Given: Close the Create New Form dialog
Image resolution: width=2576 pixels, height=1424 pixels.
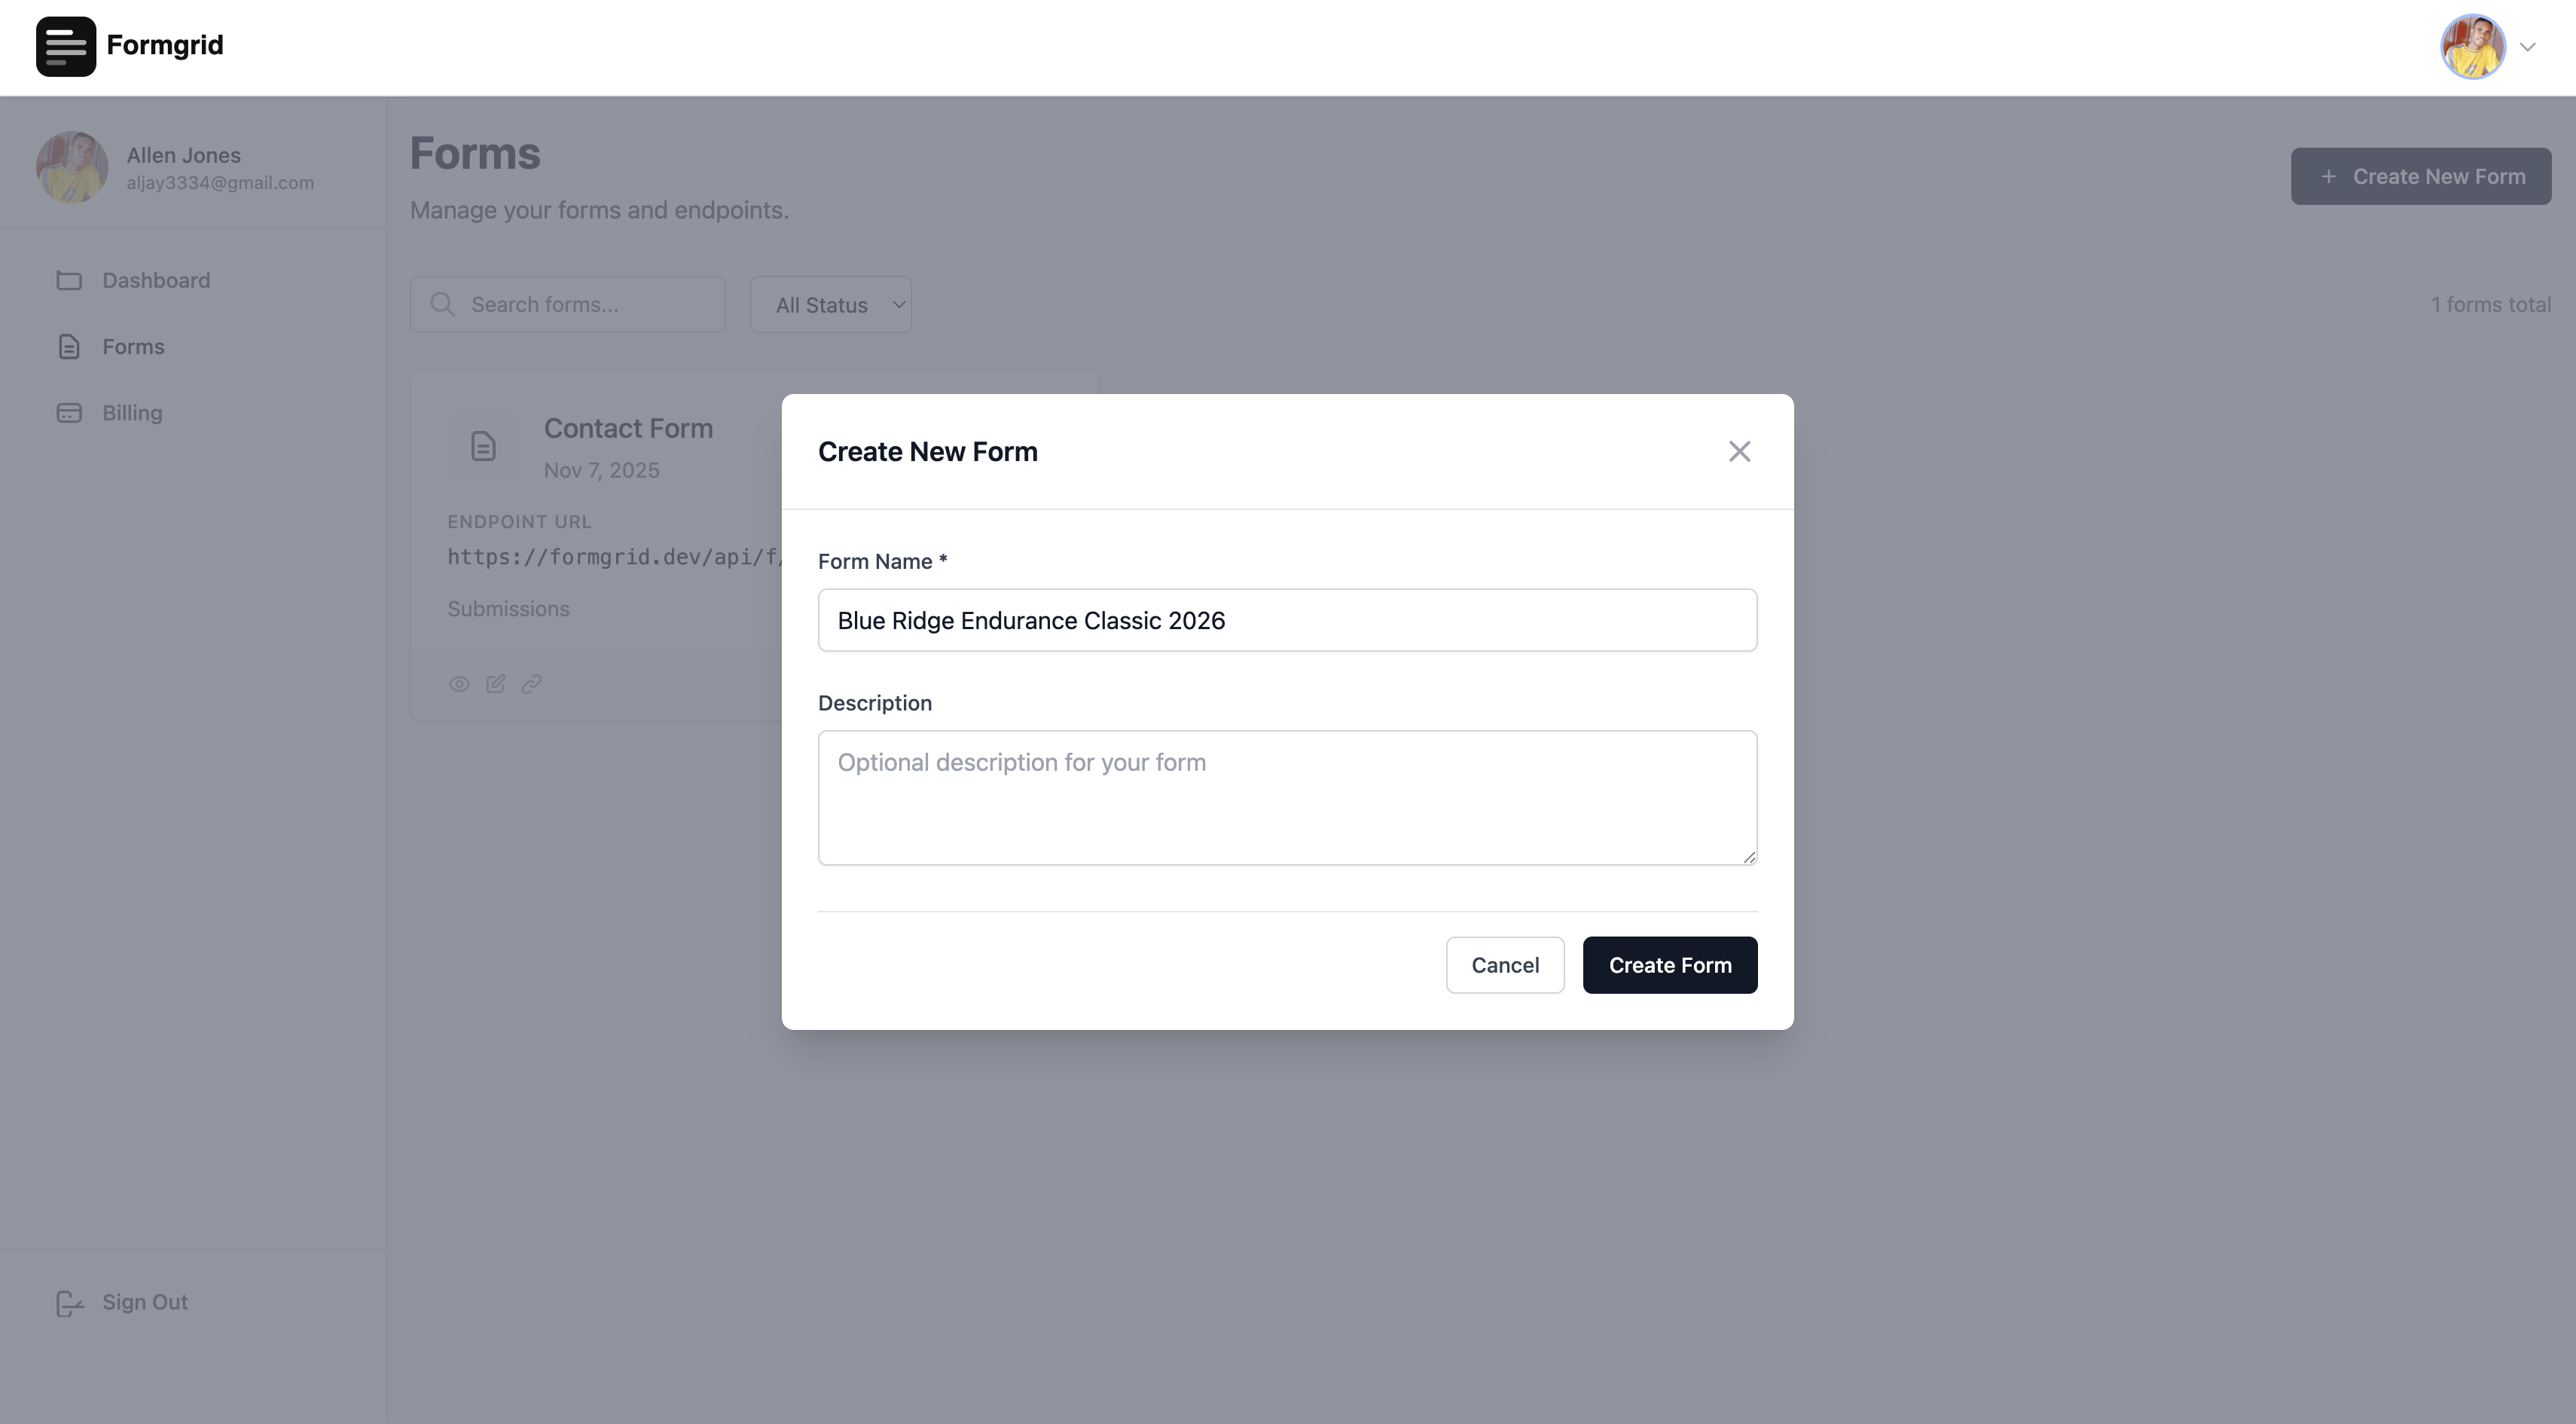Looking at the screenshot, I should coord(1739,452).
